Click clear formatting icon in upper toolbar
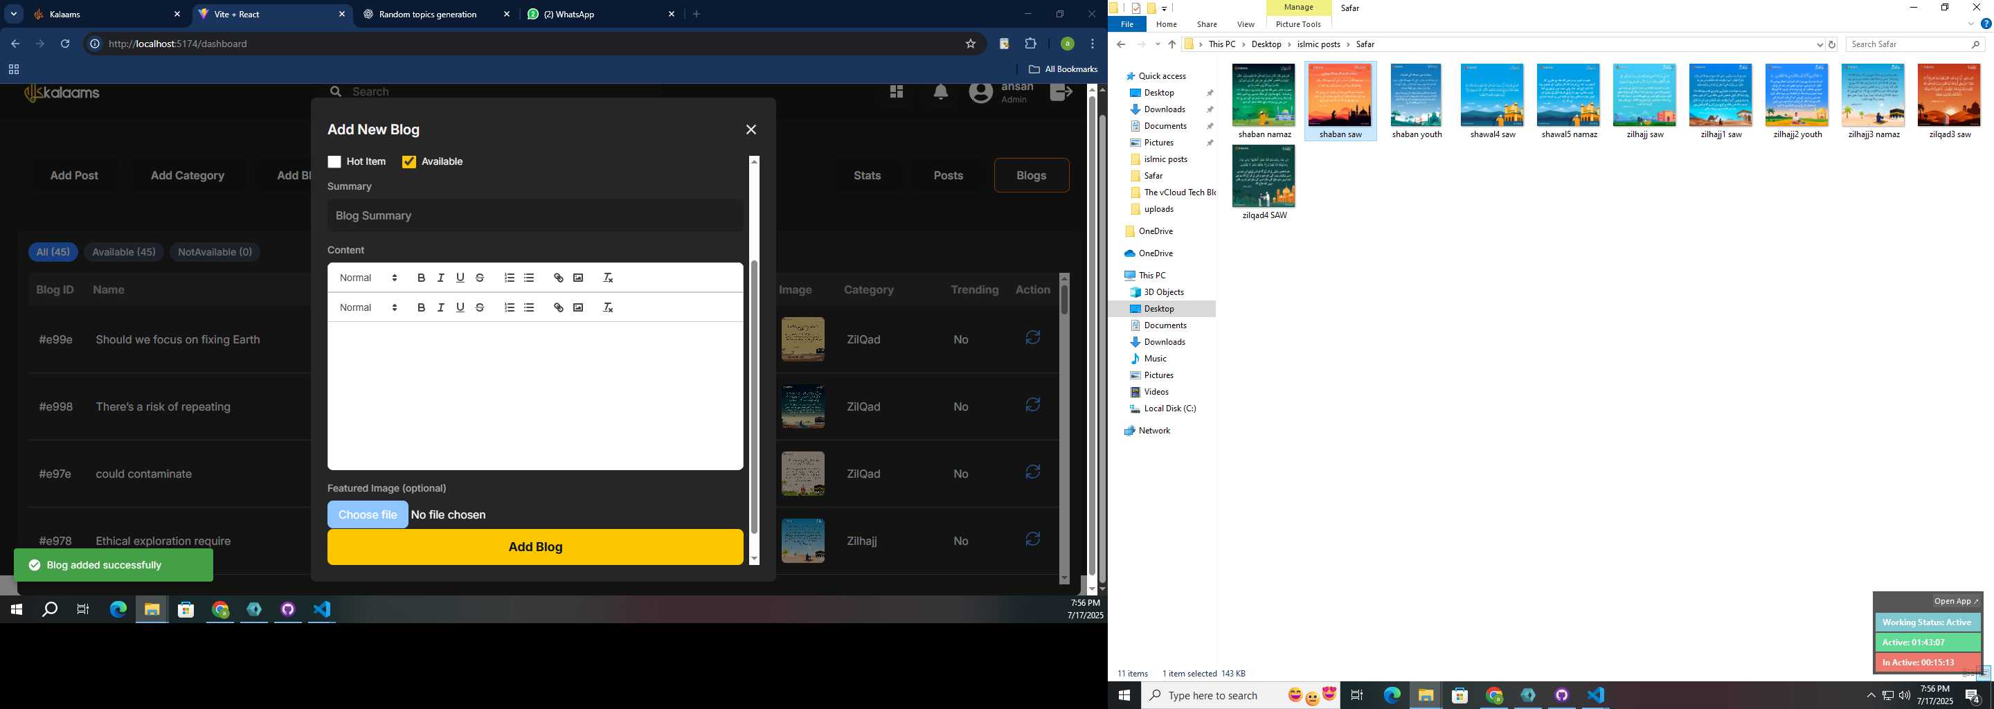1994x709 pixels. (608, 278)
